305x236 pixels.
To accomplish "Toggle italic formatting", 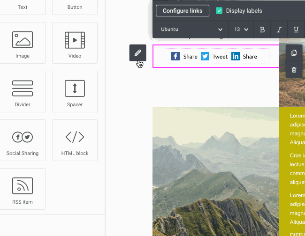I will click(279, 29).
